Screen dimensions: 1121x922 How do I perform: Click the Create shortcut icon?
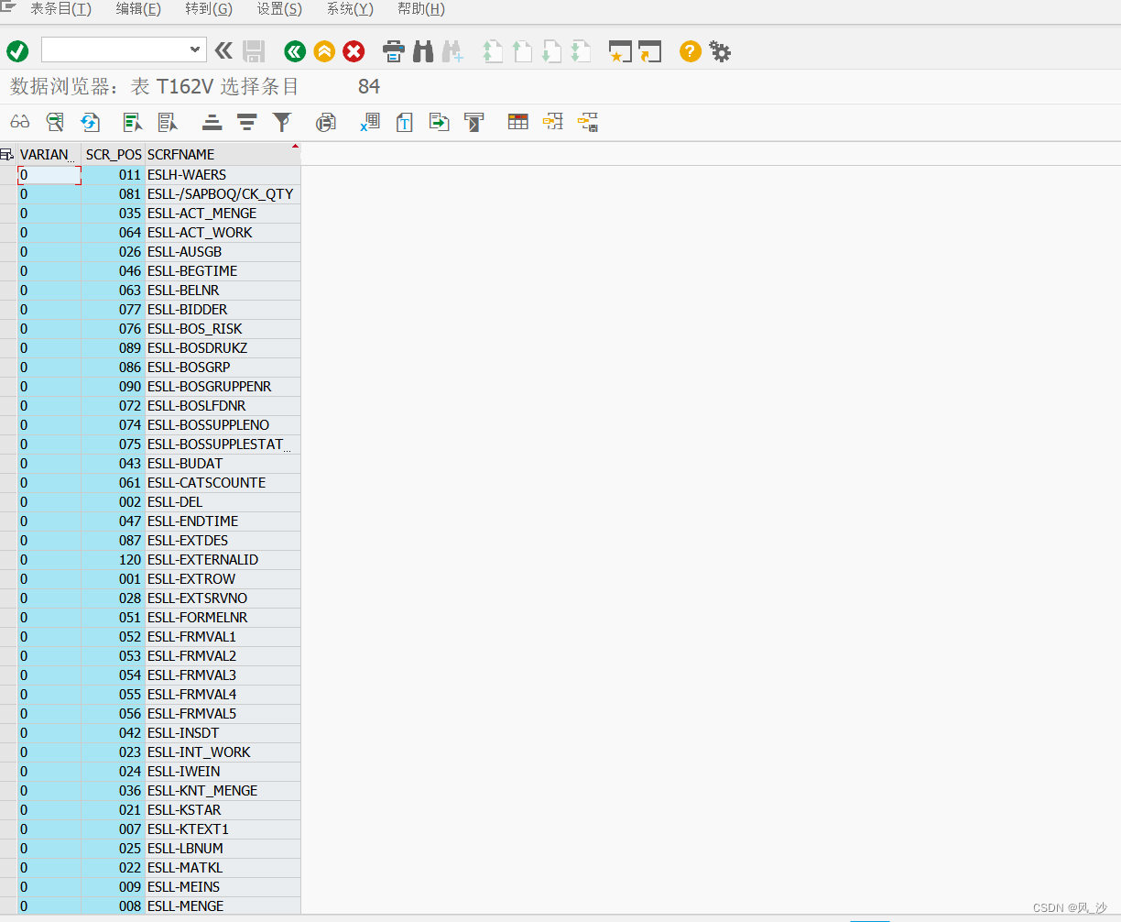(649, 51)
